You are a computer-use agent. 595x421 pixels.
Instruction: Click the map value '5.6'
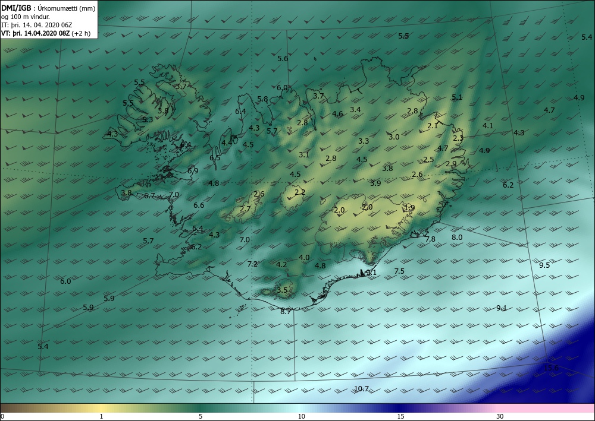pos(283,59)
